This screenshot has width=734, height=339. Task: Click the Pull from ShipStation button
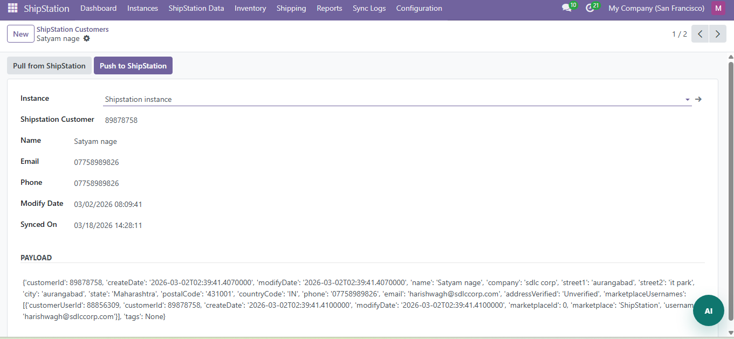pos(49,66)
